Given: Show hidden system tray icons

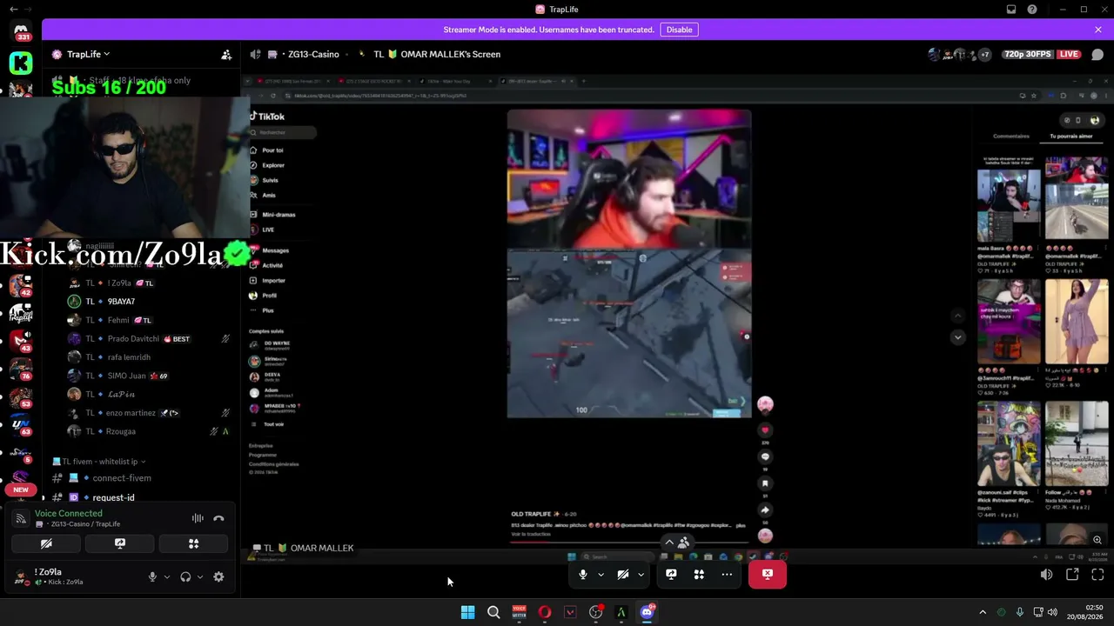Looking at the screenshot, I should point(983,612).
